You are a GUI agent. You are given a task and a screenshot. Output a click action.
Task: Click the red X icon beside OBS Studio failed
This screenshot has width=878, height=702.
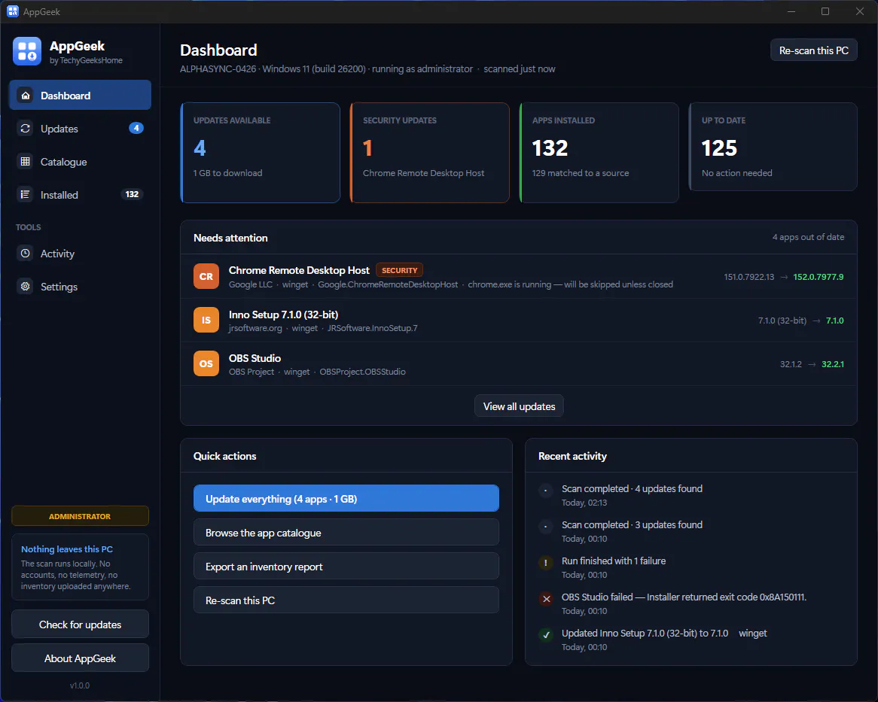[x=546, y=599]
